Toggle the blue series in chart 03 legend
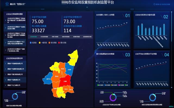Screen dimensions: 174x108 107,85
